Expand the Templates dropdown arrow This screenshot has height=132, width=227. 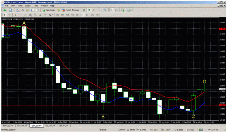(131, 10)
